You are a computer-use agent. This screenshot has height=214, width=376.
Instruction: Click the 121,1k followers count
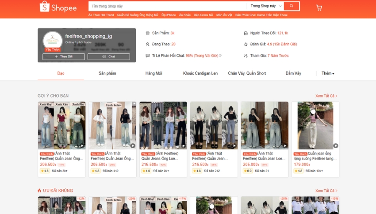pyautogui.click(x=283, y=33)
